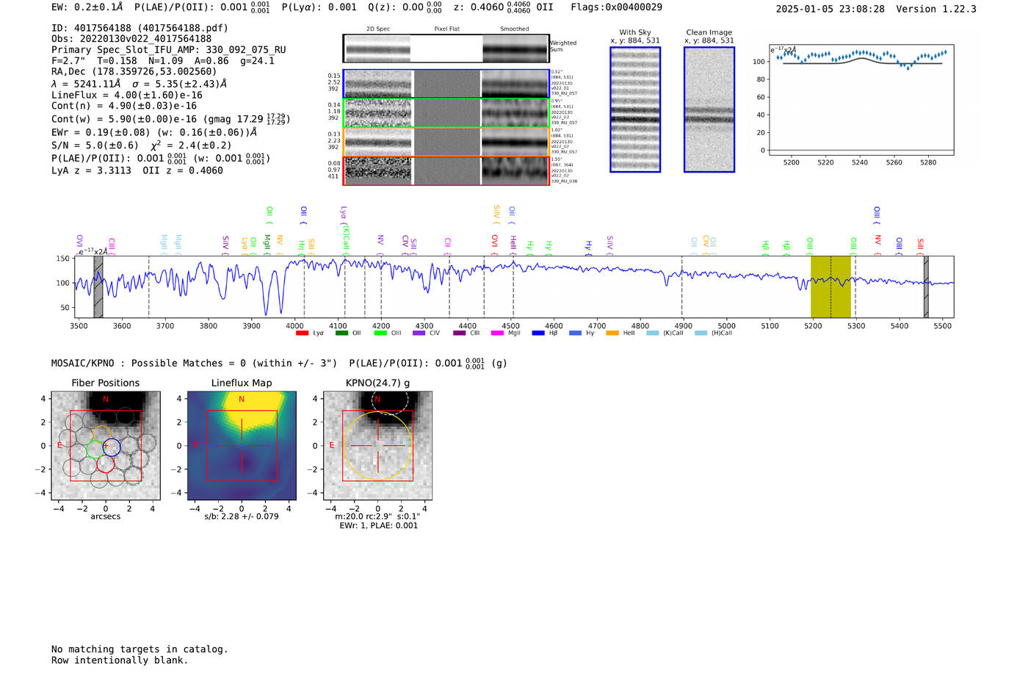This screenshot has height=700, width=1028.
Task: Click the red Lyα legend swatch
Action: [x=302, y=333]
